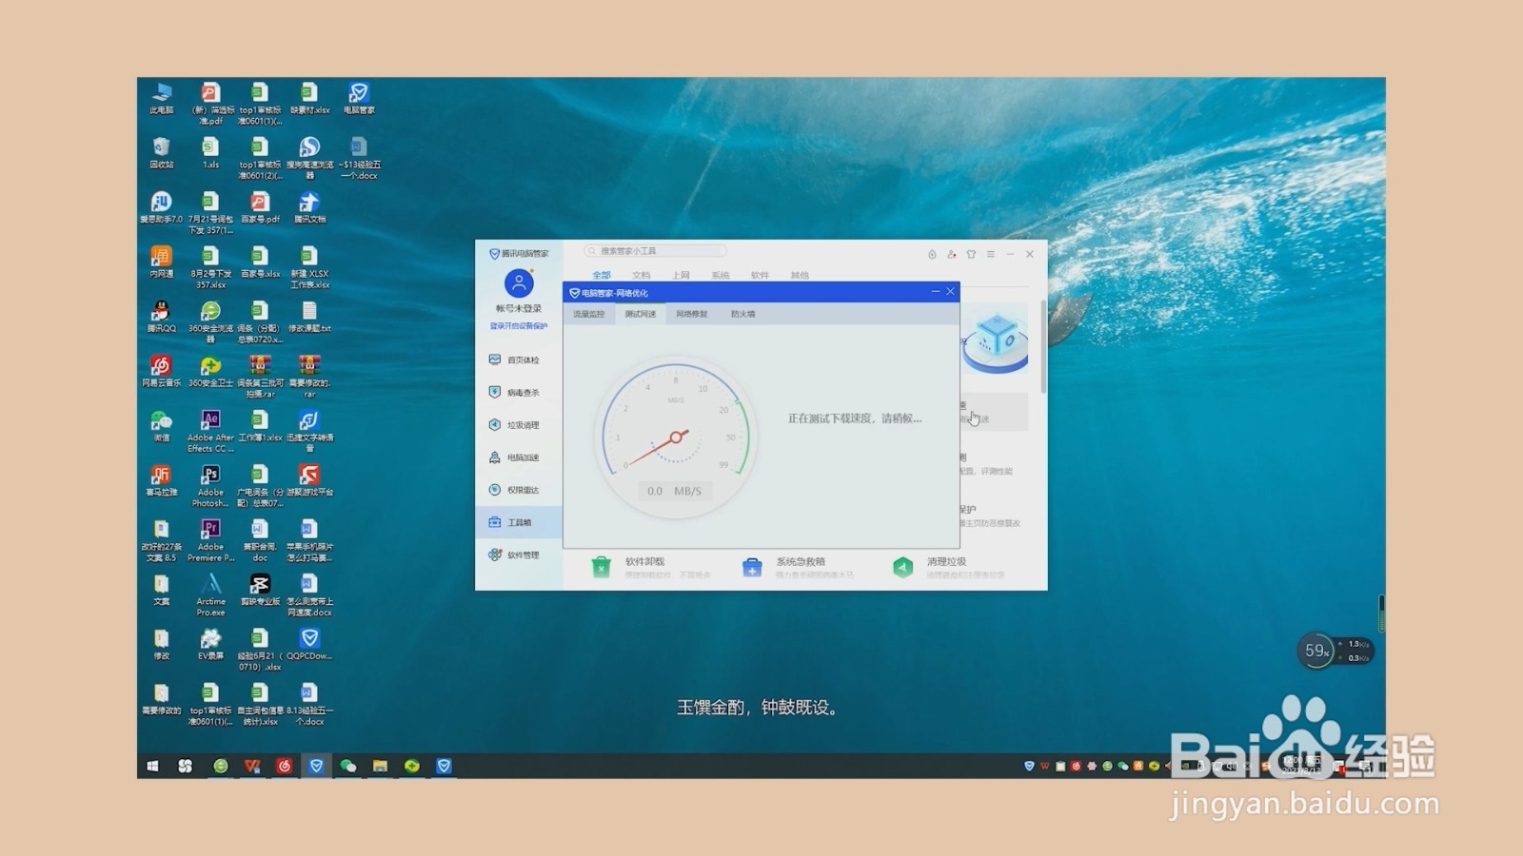Open the 电脑管家 desktop shortcut
The width and height of the screenshot is (1523, 856).
[x=359, y=98]
